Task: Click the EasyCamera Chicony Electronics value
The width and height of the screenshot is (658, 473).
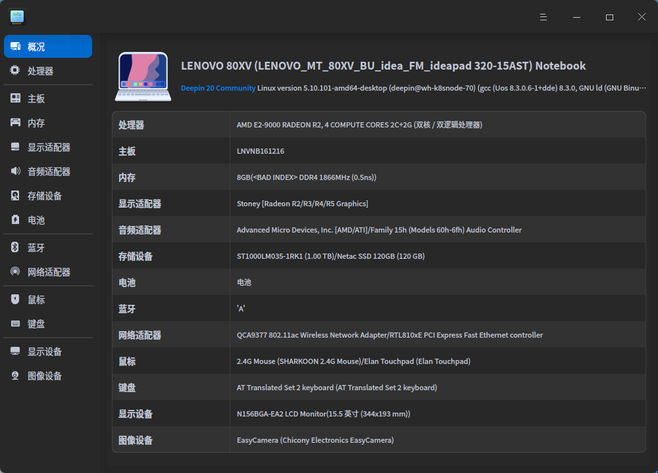Action: pyautogui.click(x=315, y=440)
